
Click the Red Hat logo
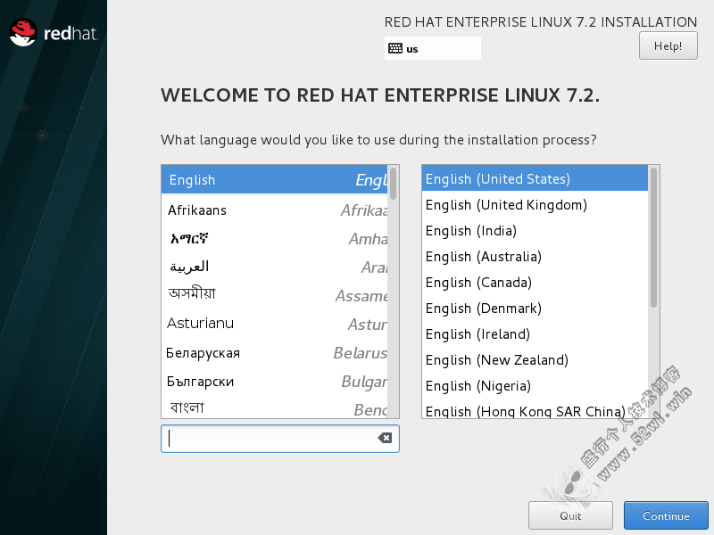coord(54,33)
